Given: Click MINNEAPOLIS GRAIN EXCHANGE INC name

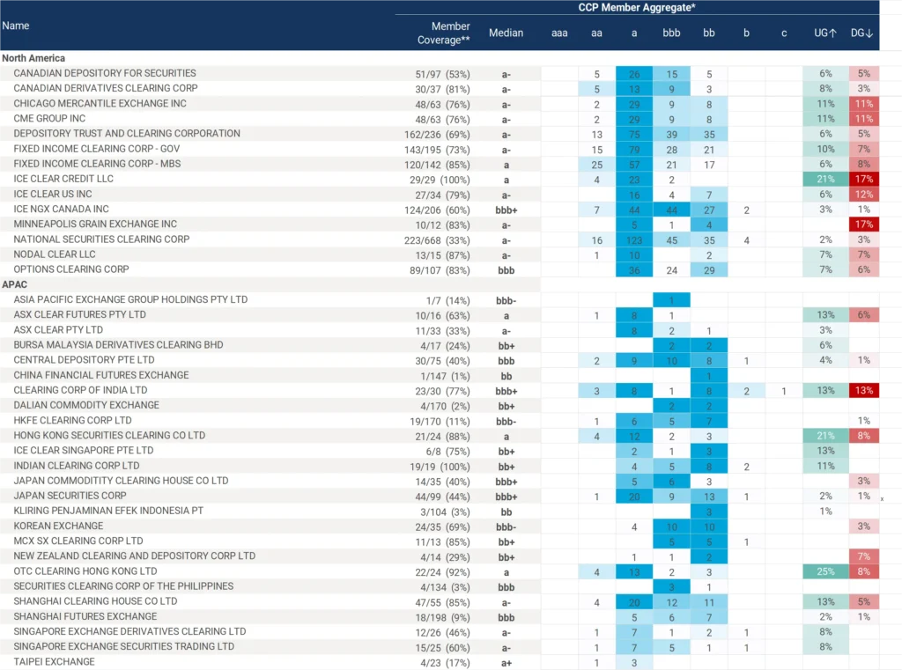Looking at the screenshot, I should [x=95, y=225].
